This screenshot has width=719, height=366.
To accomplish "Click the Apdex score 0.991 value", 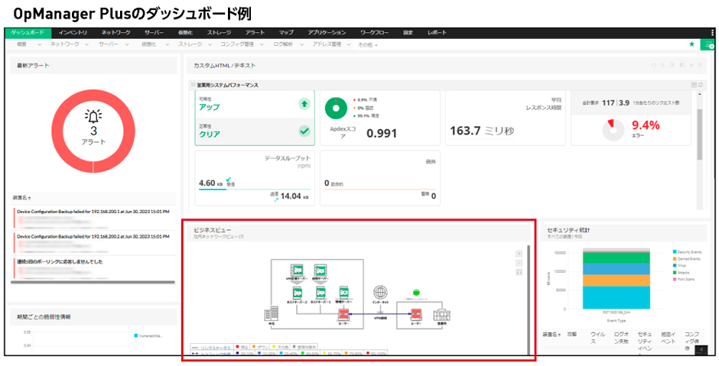I will tap(382, 133).
